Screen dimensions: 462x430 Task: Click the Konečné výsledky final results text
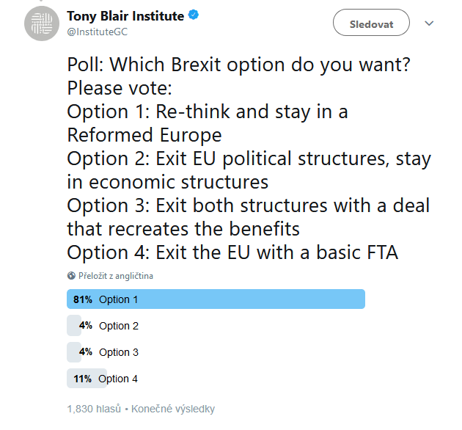pos(173,409)
